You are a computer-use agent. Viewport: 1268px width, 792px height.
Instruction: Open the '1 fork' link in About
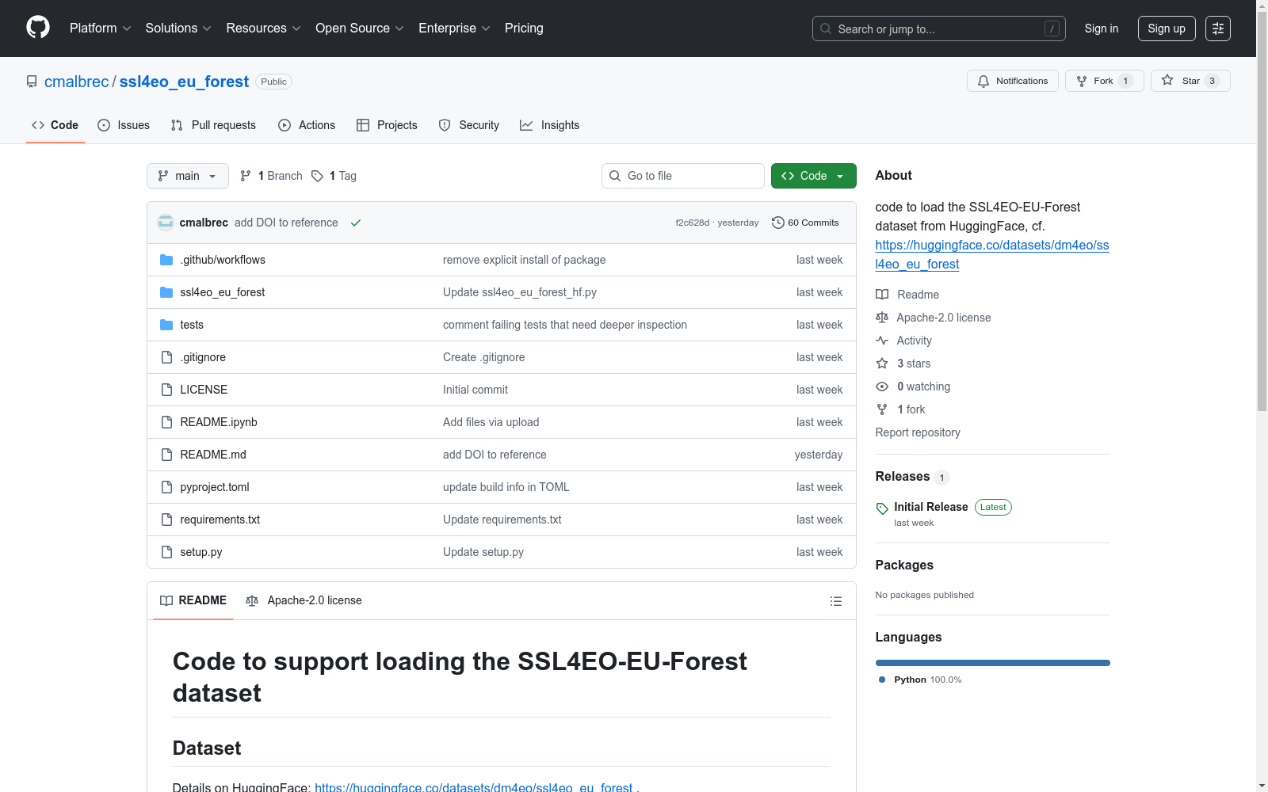click(911, 409)
